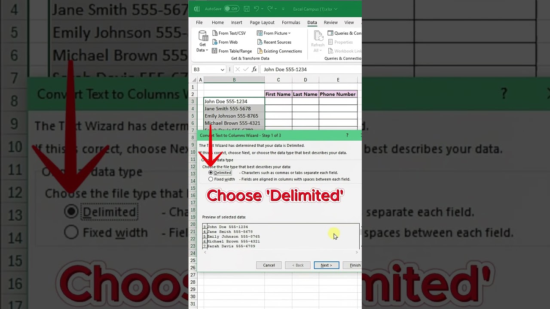The image size is (550, 309).
Task: Click the Existing Connections icon
Action: coord(260,51)
